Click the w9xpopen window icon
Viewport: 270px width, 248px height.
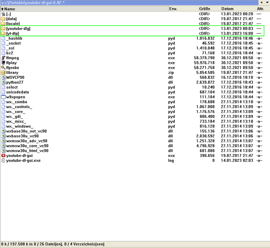(3, 97)
